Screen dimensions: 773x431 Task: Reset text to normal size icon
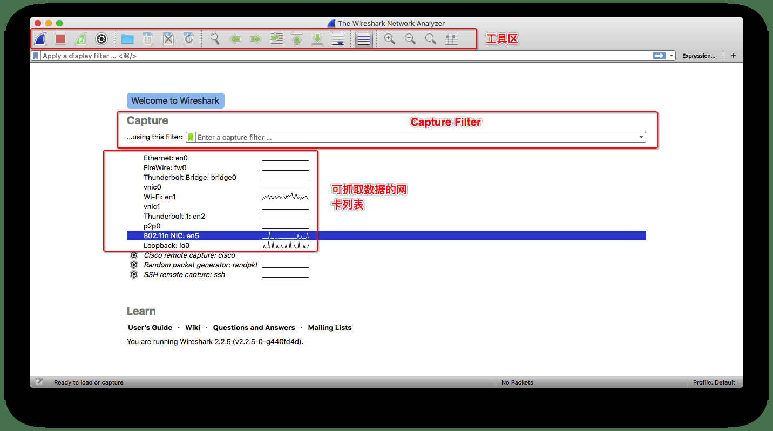431,39
